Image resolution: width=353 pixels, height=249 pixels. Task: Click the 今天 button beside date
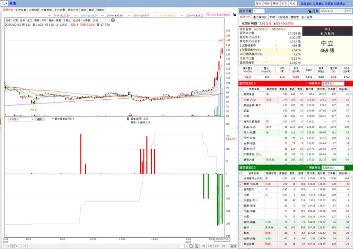(x=349, y=11)
